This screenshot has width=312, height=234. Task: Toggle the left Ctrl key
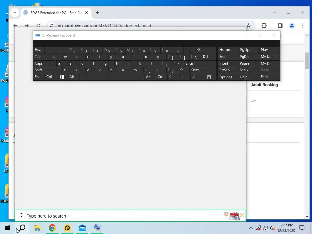click(50, 77)
